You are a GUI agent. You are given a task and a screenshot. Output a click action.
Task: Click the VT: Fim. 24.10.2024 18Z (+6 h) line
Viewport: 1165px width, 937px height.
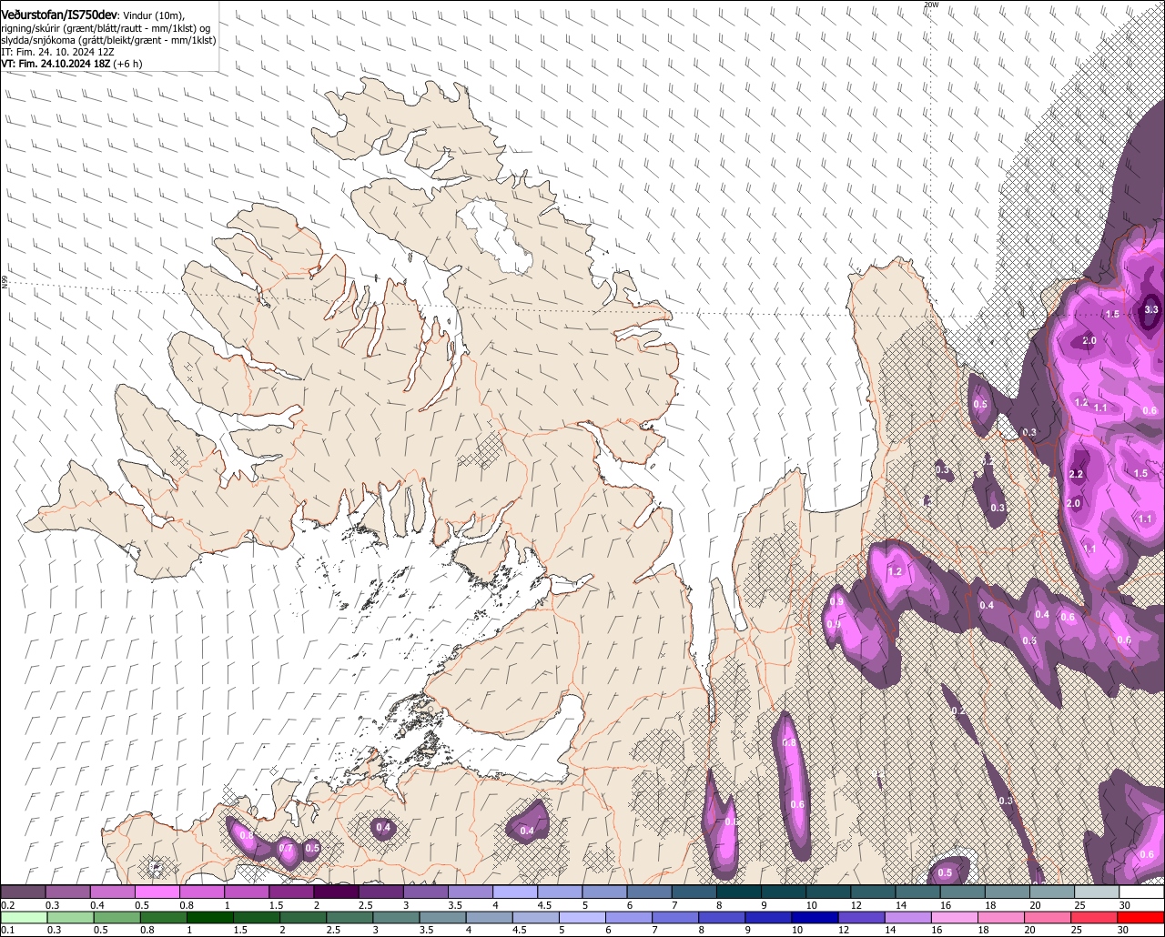pyautogui.click(x=71, y=64)
